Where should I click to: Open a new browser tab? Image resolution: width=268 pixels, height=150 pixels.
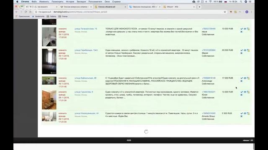pos(199,7)
